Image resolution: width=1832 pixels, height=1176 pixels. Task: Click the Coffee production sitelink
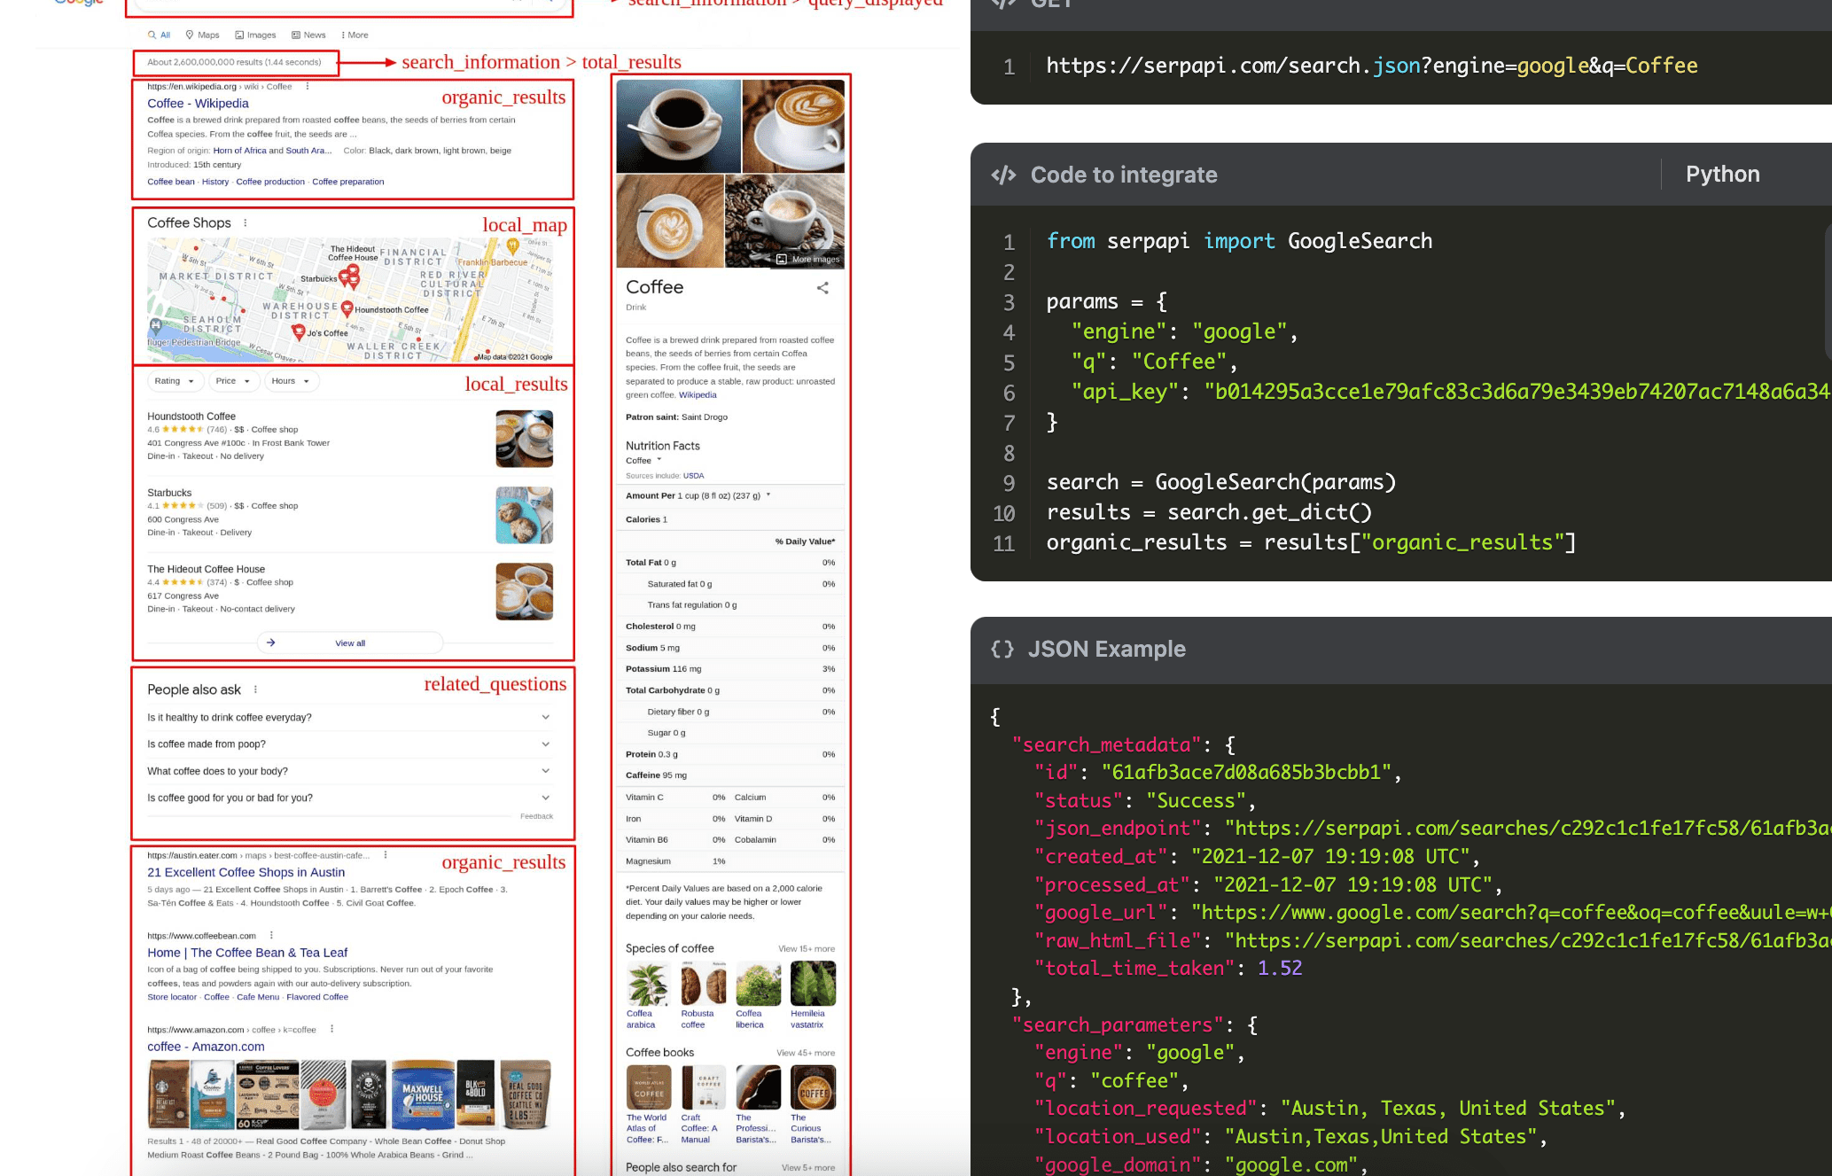coord(270,182)
